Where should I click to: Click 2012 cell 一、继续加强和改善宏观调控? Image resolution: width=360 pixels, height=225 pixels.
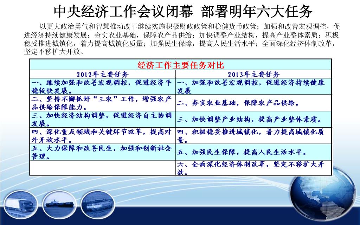point(103,86)
